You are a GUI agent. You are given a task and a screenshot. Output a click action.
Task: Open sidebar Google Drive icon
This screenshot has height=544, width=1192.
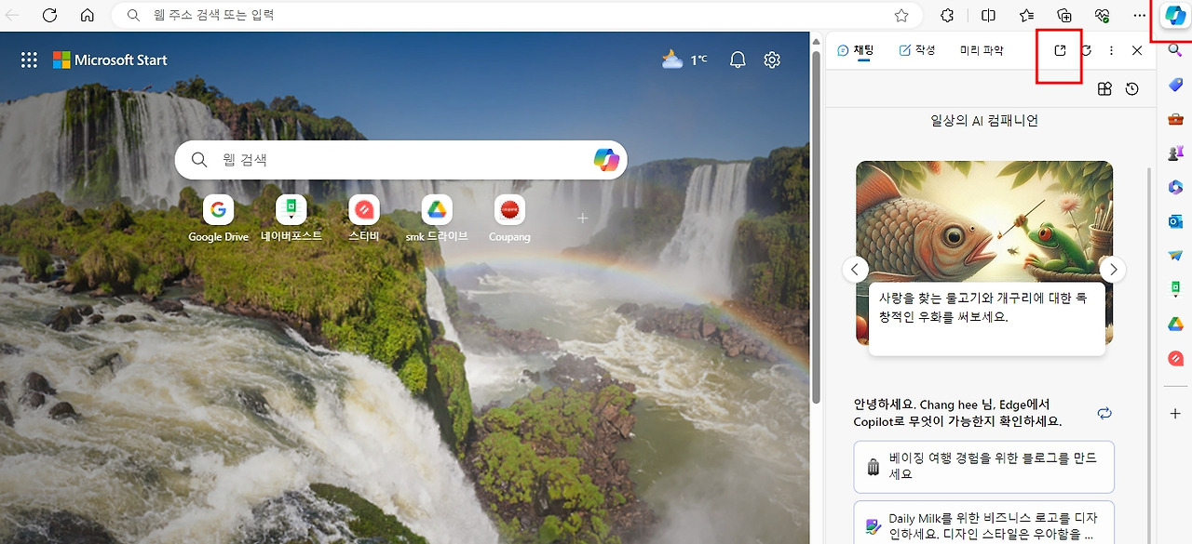click(1175, 324)
